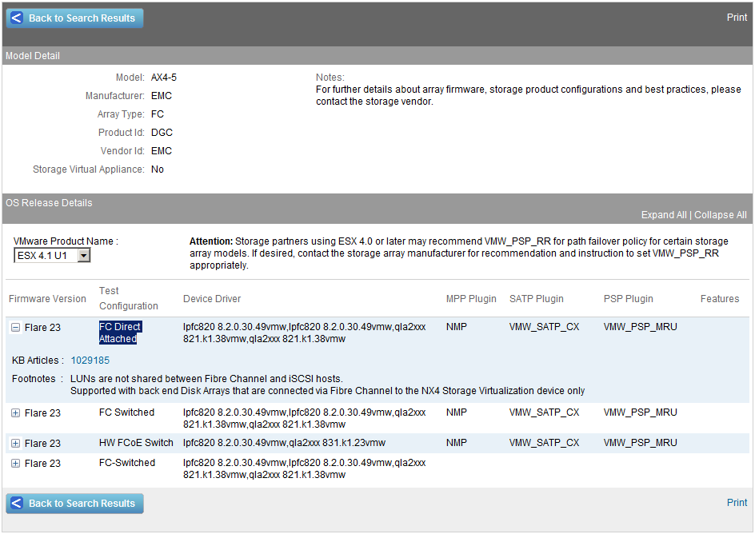Open the VMware Product Name dropdown
The width and height of the screenshot is (755, 534).
pyautogui.click(x=51, y=255)
